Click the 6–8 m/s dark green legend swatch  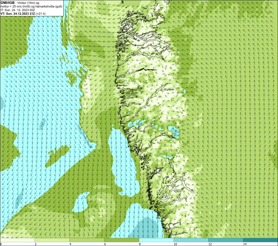tap(122, 240)
